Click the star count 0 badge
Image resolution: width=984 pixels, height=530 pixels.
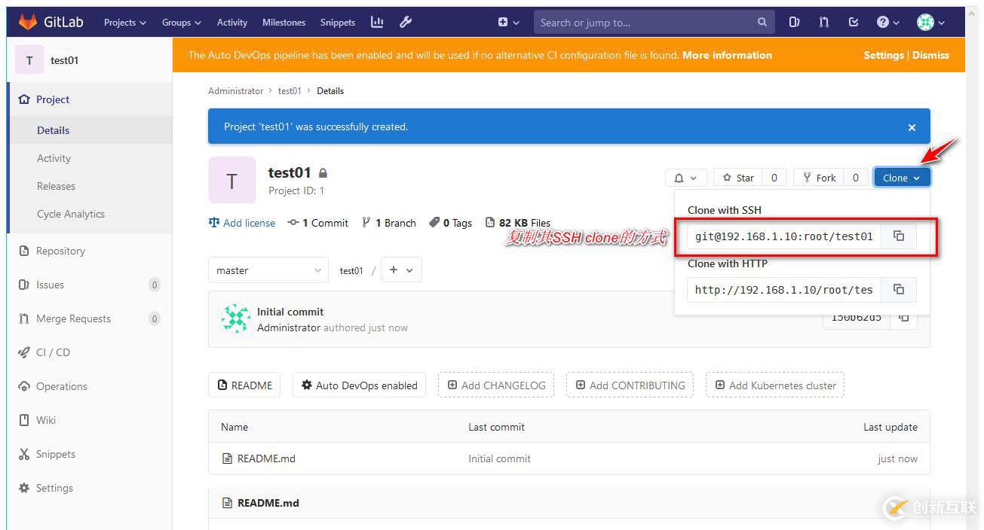tap(774, 178)
